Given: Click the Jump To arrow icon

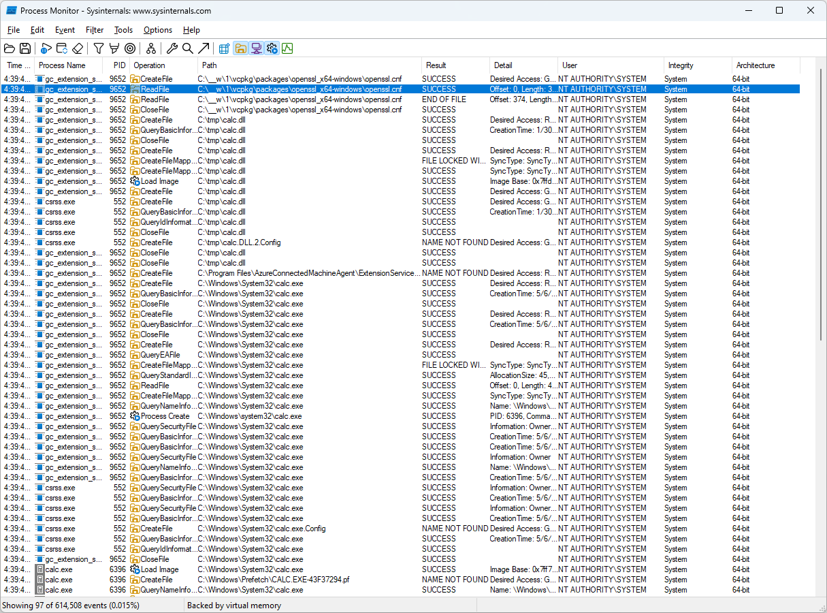Looking at the screenshot, I should pos(204,48).
